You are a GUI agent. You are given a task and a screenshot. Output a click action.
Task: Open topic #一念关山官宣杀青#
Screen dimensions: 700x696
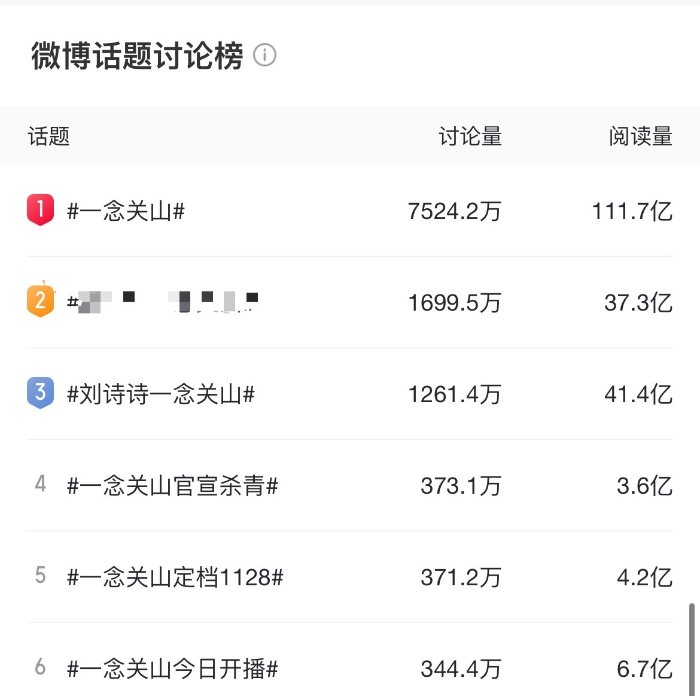coord(172,486)
